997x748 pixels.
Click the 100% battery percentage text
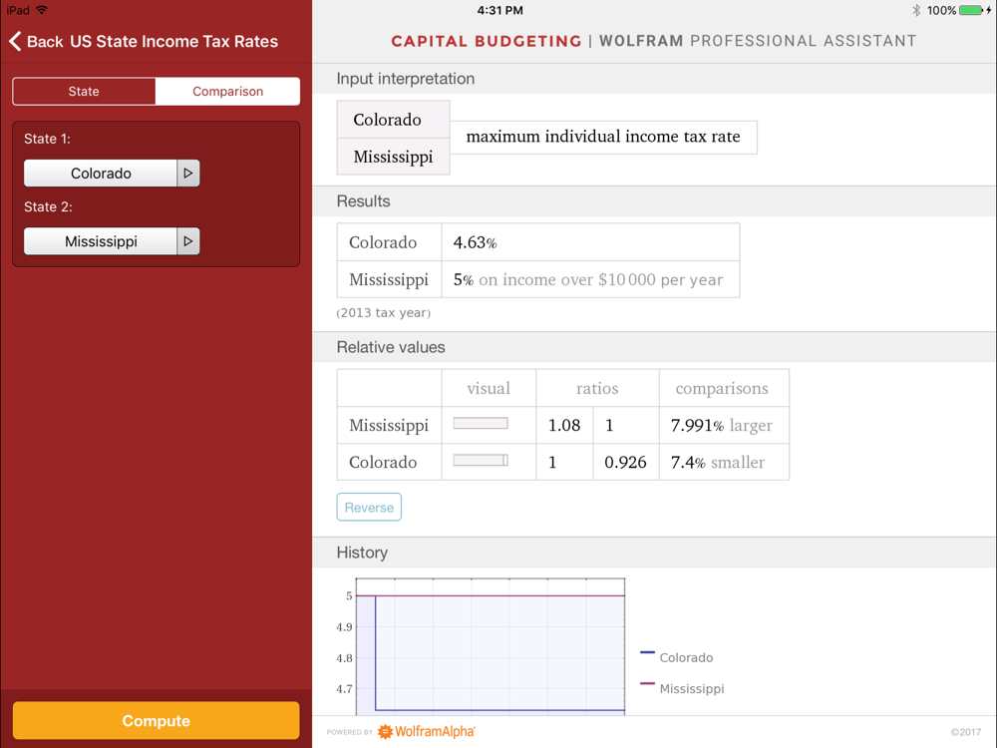(x=941, y=10)
